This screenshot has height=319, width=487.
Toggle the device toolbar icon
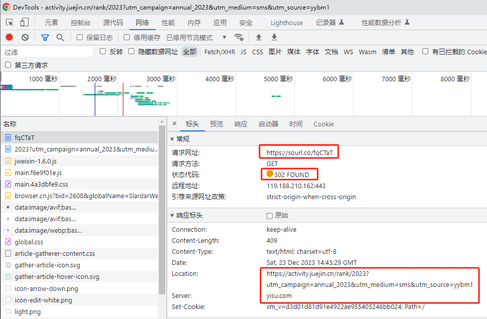coord(24,23)
